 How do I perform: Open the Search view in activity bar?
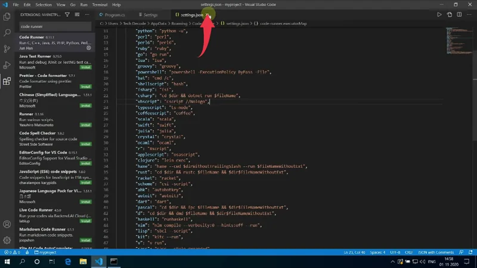coord(7,33)
